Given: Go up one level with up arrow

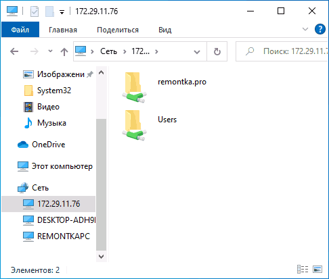Looking at the screenshot, I should (64, 52).
